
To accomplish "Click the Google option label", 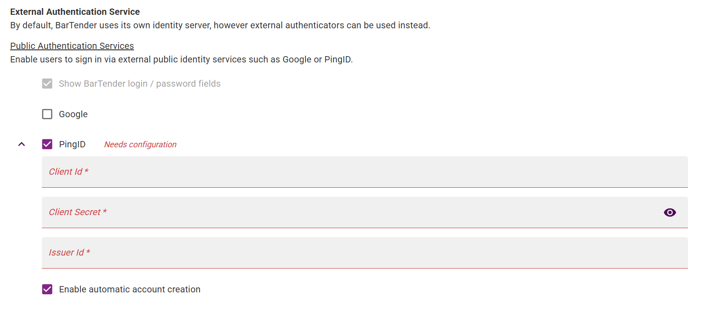I will (x=73, y=114).
